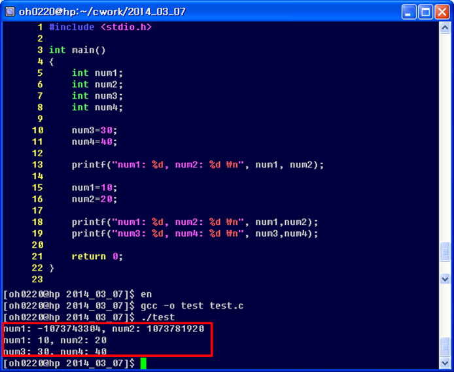
Task: Click the 'en' command at the prompt
Action: 147,294
